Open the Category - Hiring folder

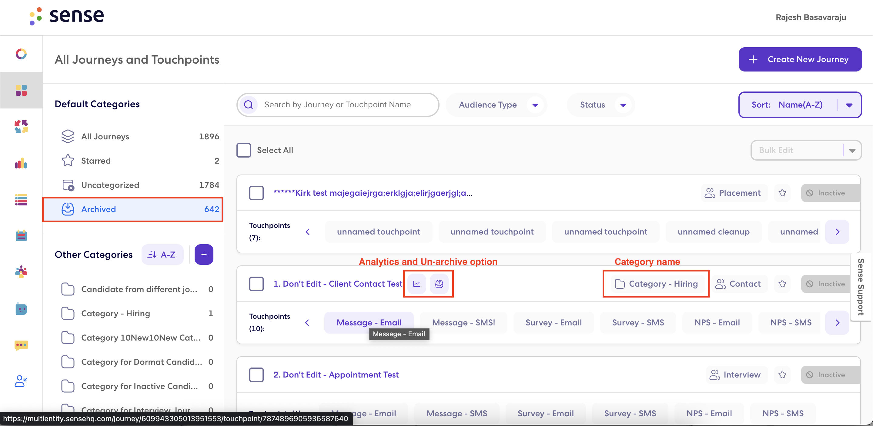coord(137,314)
